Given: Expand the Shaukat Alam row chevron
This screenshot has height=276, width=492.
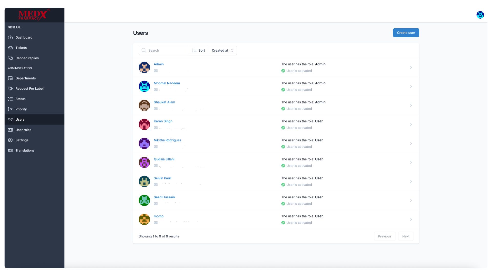Looking at the screenshot, I should (411, 105).
